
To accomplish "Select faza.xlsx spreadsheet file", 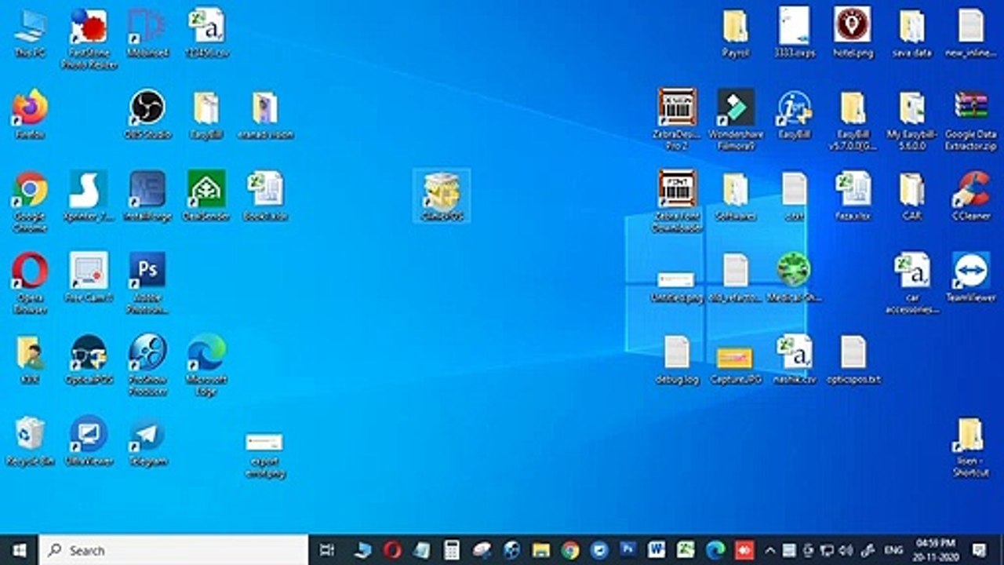I will coord(853,196).
